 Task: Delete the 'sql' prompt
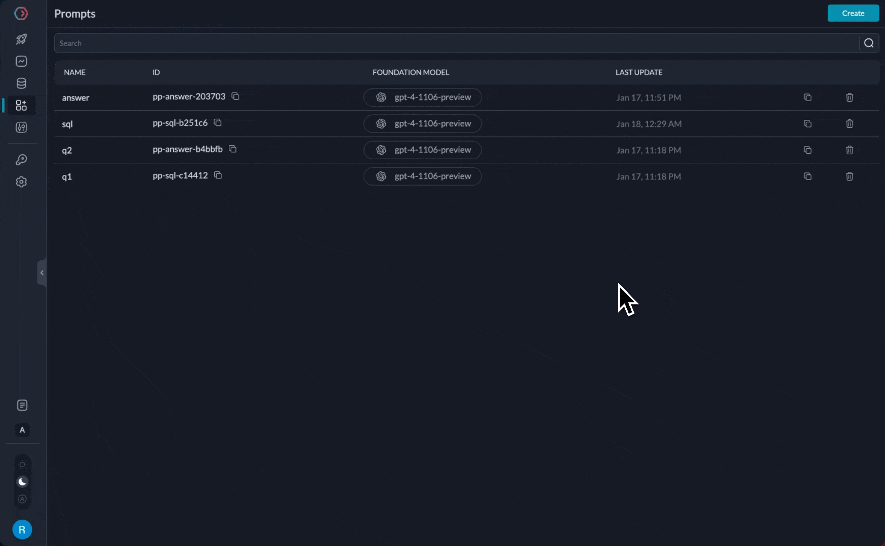[x=850, y=123]
